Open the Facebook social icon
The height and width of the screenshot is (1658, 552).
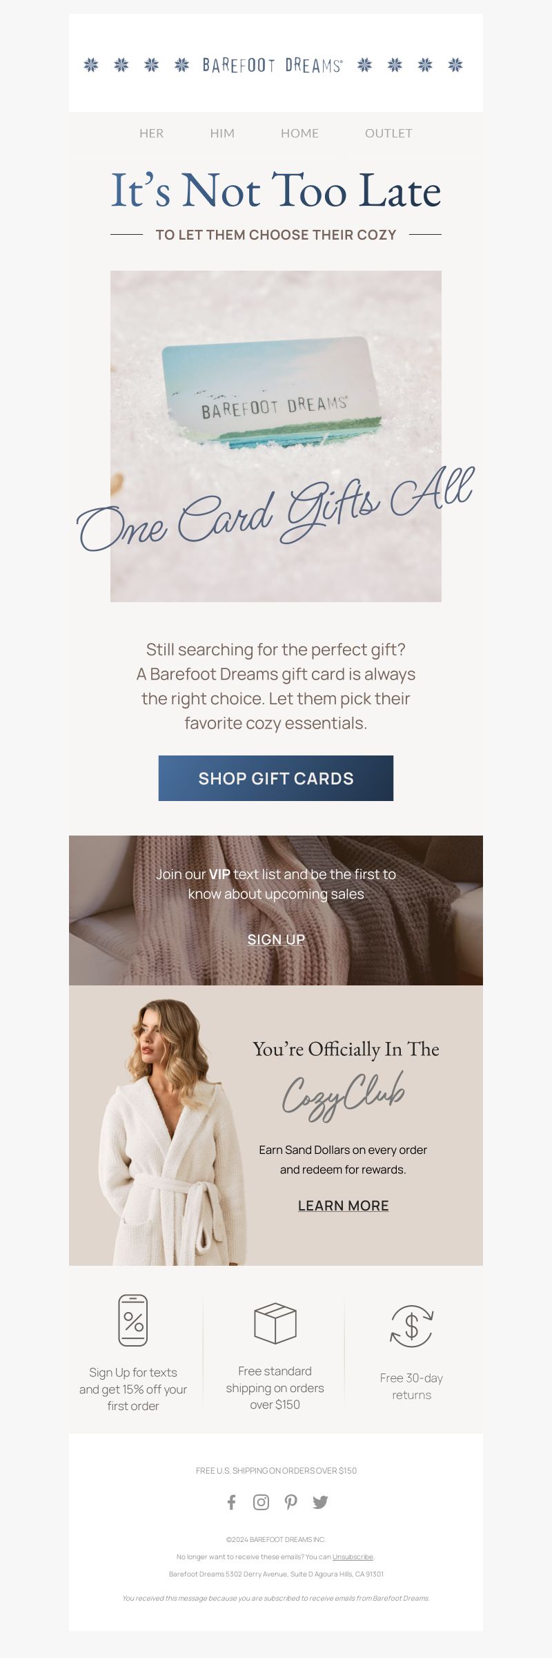pos(232,1502)
